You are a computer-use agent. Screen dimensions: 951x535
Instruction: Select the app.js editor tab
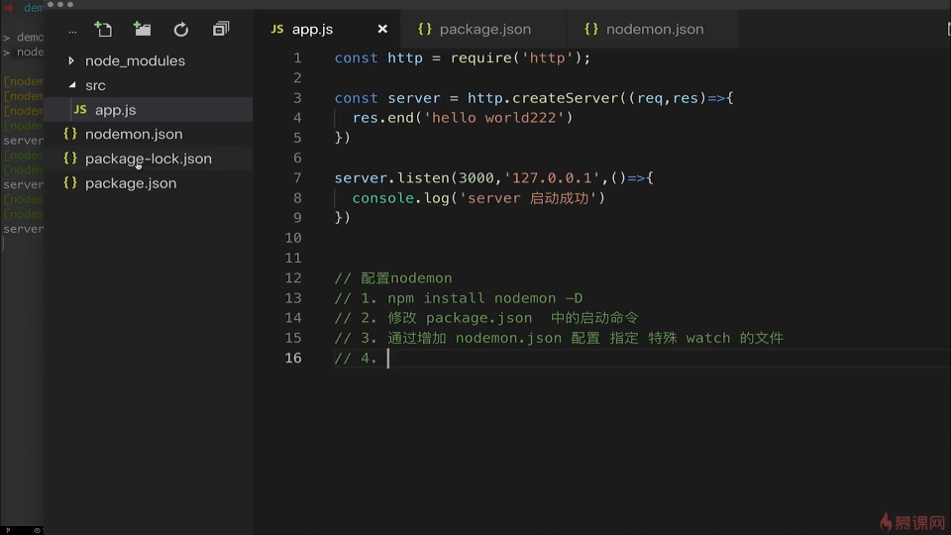(312, 30)
